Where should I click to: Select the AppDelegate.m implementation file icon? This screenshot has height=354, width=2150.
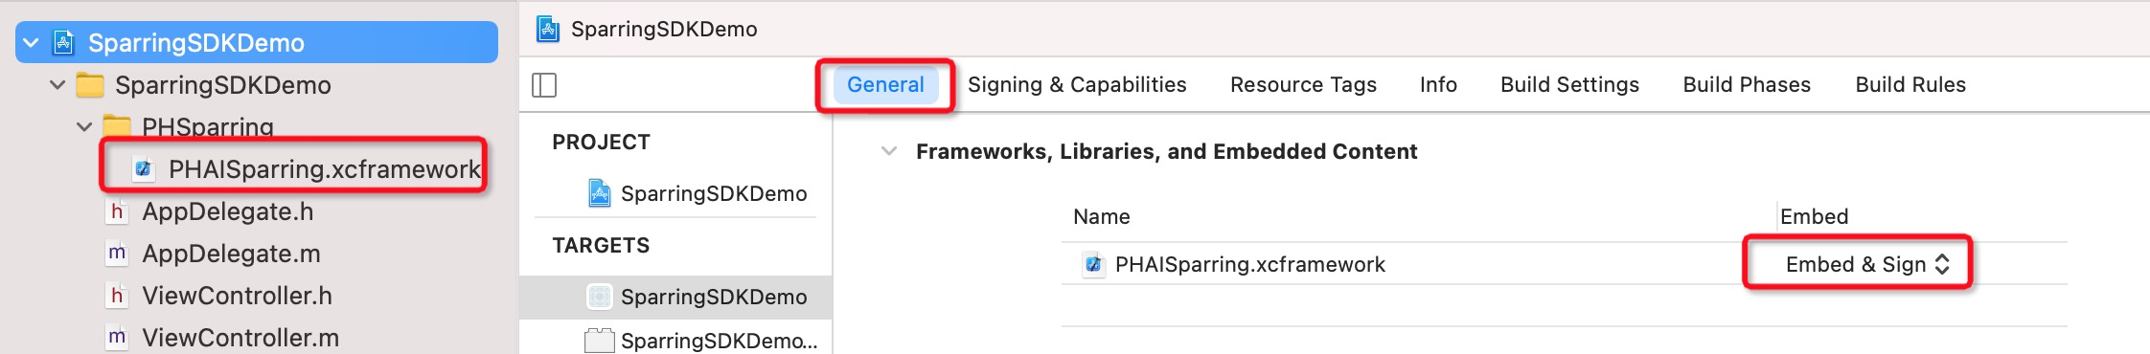click(117, 254)
